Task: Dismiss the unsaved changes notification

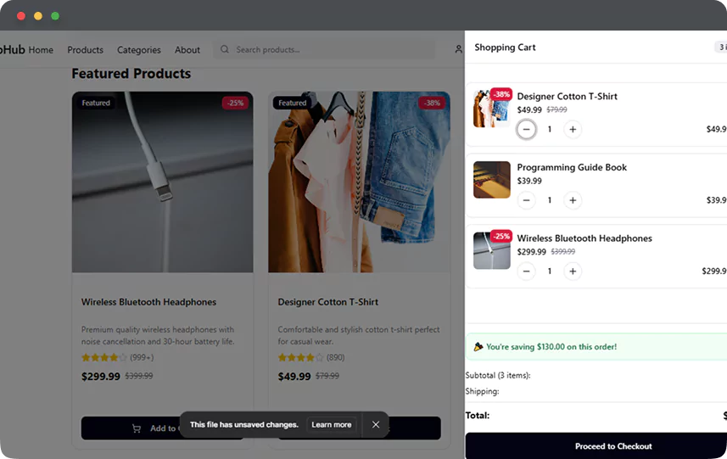Action: (376, 424)
